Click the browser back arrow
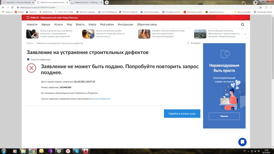Image resolution: width=274 pixels, height=154 pixels. point(3,7)
